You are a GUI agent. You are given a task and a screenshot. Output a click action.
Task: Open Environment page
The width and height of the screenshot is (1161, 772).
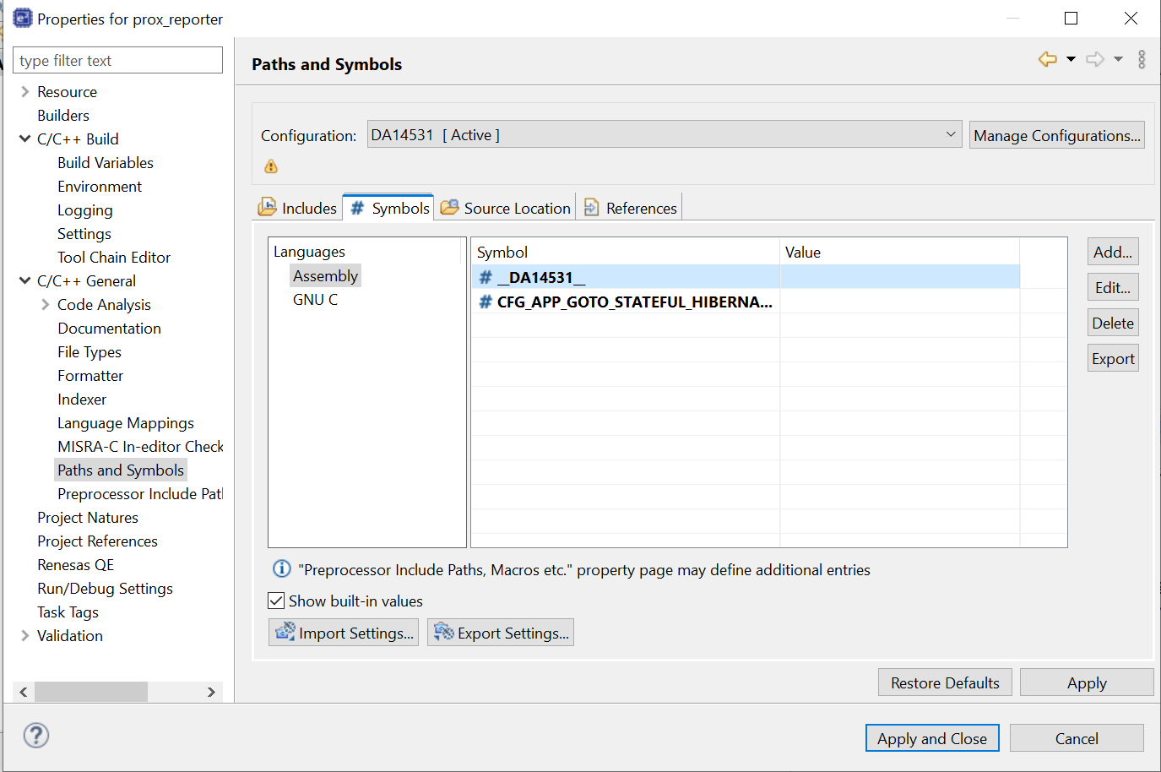(100, 186)
